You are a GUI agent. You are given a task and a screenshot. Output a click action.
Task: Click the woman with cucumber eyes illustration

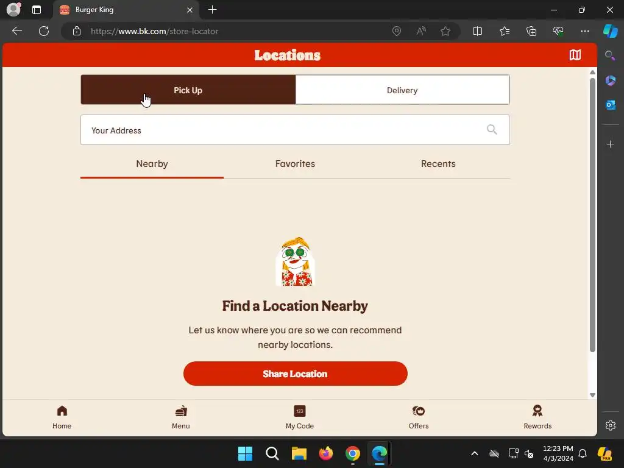296,261
